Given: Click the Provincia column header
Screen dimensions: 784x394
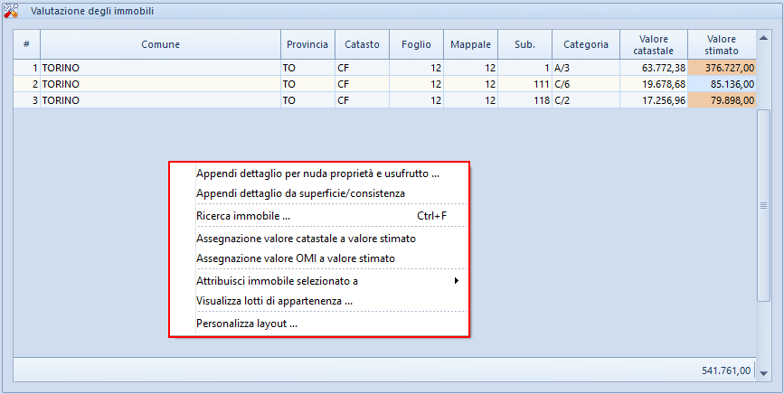Looking at the screenshot, I should coord(307,44).
